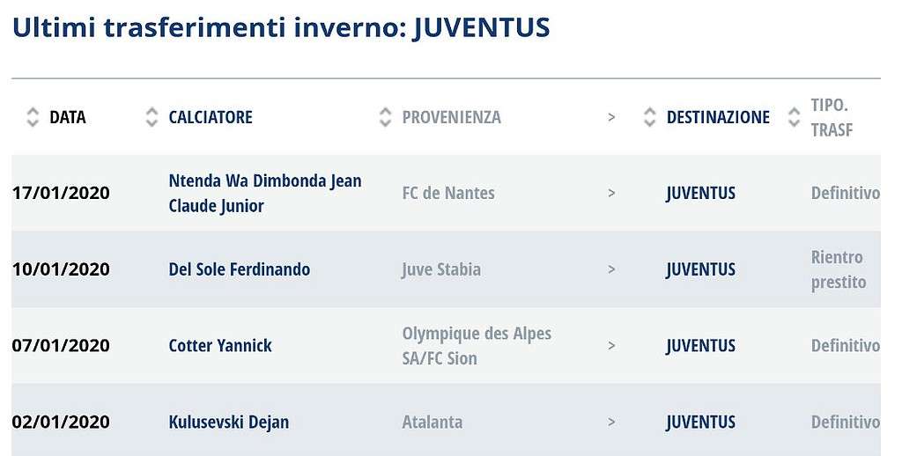Sort table by DESTINAZIONE header
The width and height of the screenshot is (902, 456).
[x=718, y=117]
